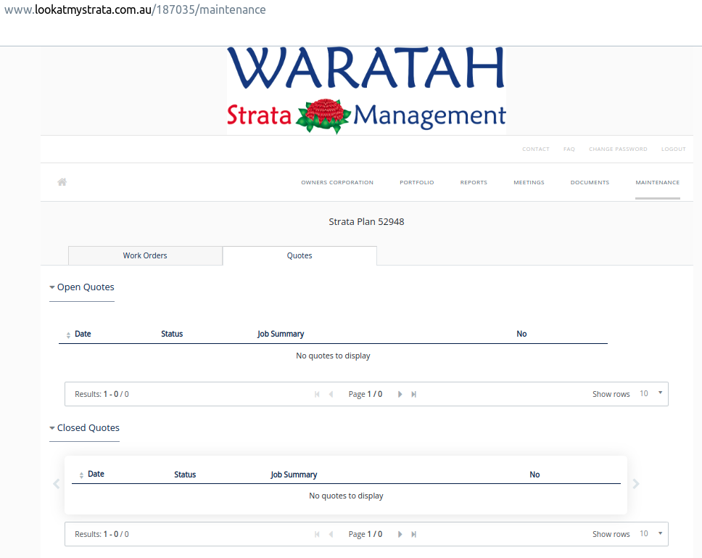Screen dimensions: 702x558
Task: Log out via Logout link
Action: (673, 149)
